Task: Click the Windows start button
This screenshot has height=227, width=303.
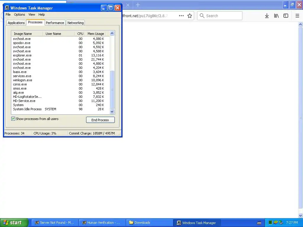Action: click(x=14, y=223)
